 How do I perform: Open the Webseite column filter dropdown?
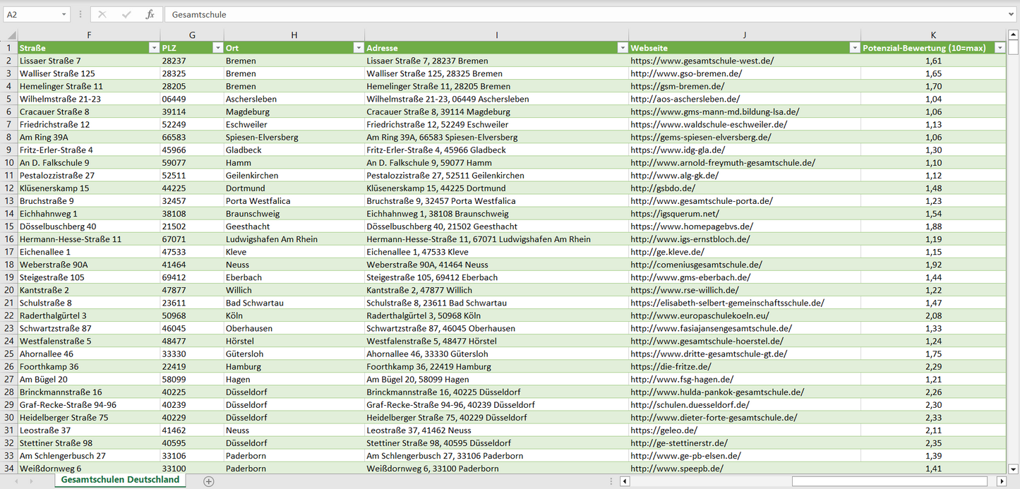tap(854, 48)
